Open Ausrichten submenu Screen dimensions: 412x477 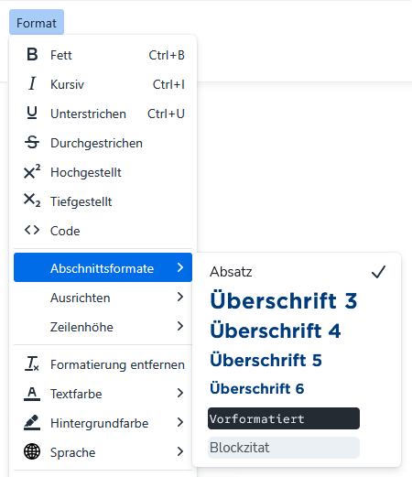(x=103, y=297)
